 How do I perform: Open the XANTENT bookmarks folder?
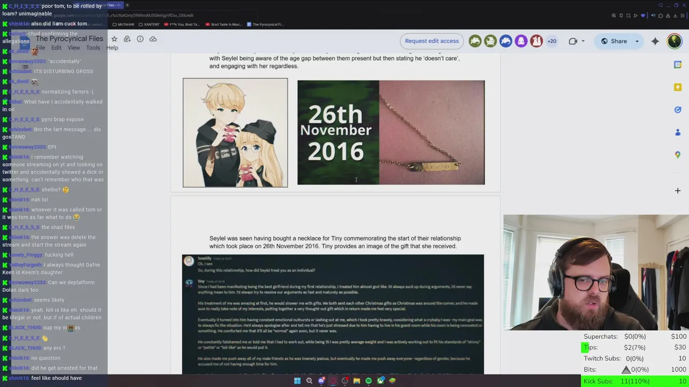click(149, 24)
